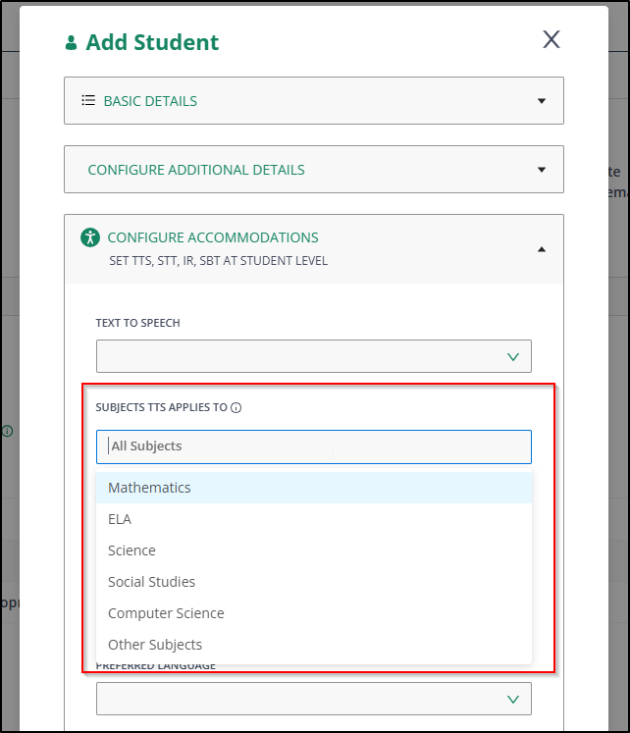The image size is (630, 733).
Task: Open the Preferred Language dropdown
Action: pos(314,699)
